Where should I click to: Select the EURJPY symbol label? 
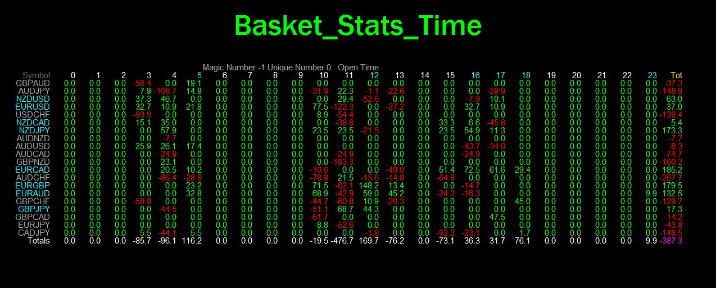click(34, 225)
